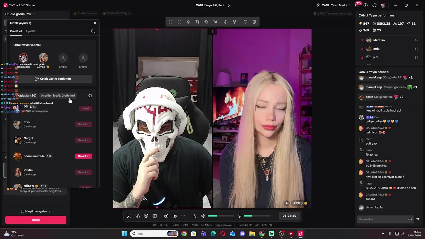Image resolution: width=425 pixels, height=239 pixels.
Task: Open the emoji picker in comment box
Action: point(410,219)
